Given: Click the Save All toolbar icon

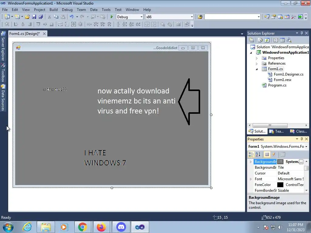Looking at the screenshot, I should pyautogui.click(x=41, y=17).
